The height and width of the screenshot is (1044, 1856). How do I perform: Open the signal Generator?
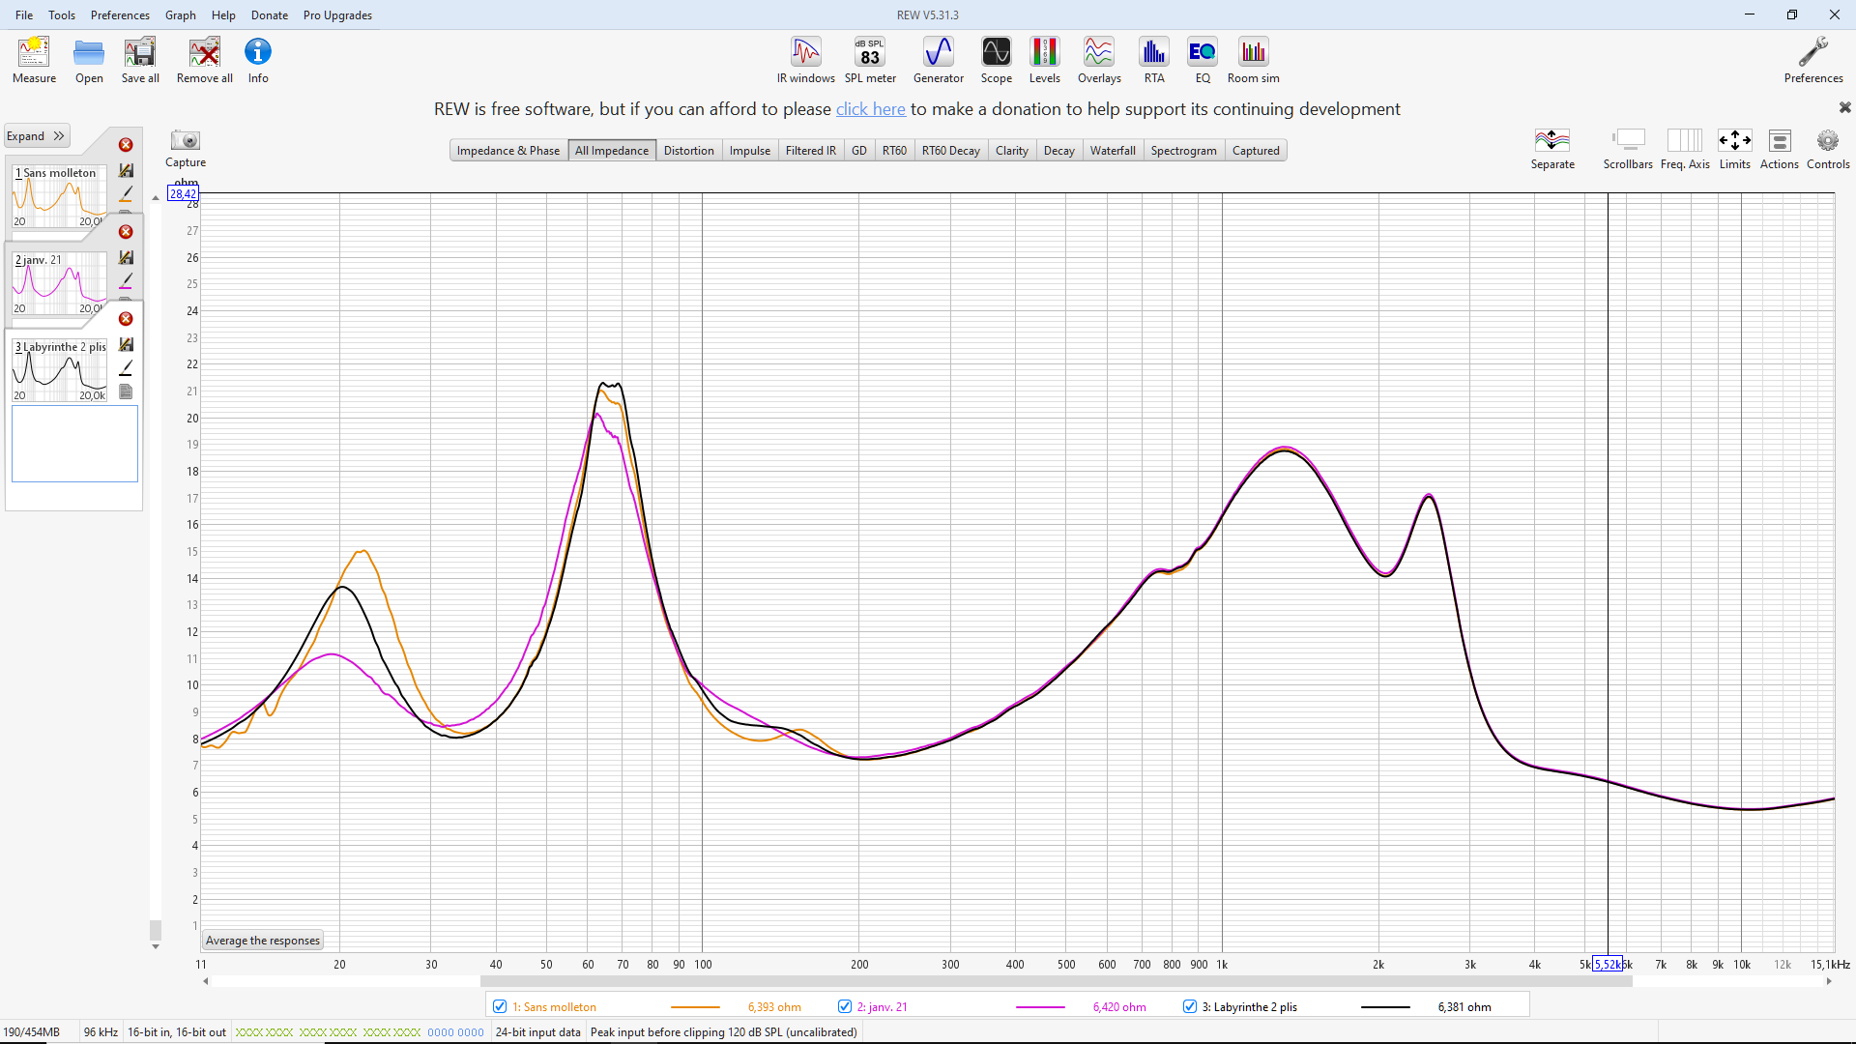[938, 60]
